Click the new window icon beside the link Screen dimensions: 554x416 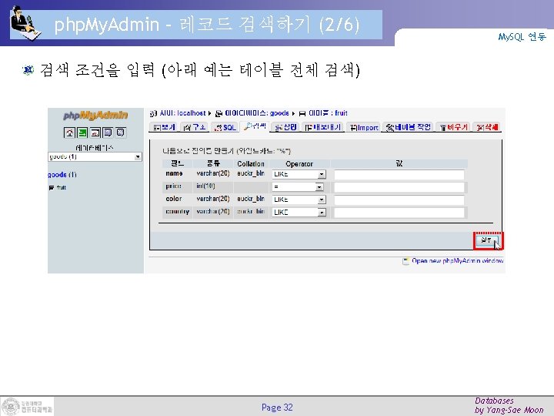[x=406, y=261]
